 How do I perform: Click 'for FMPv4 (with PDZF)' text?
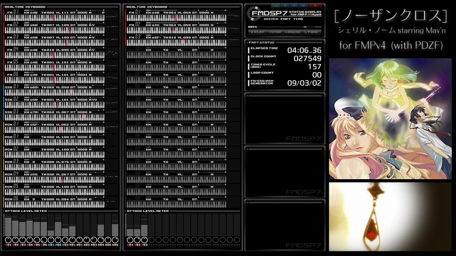(x=390, y=46)
